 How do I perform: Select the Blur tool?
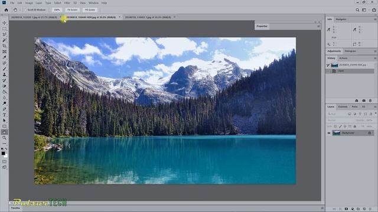[4, 98]
